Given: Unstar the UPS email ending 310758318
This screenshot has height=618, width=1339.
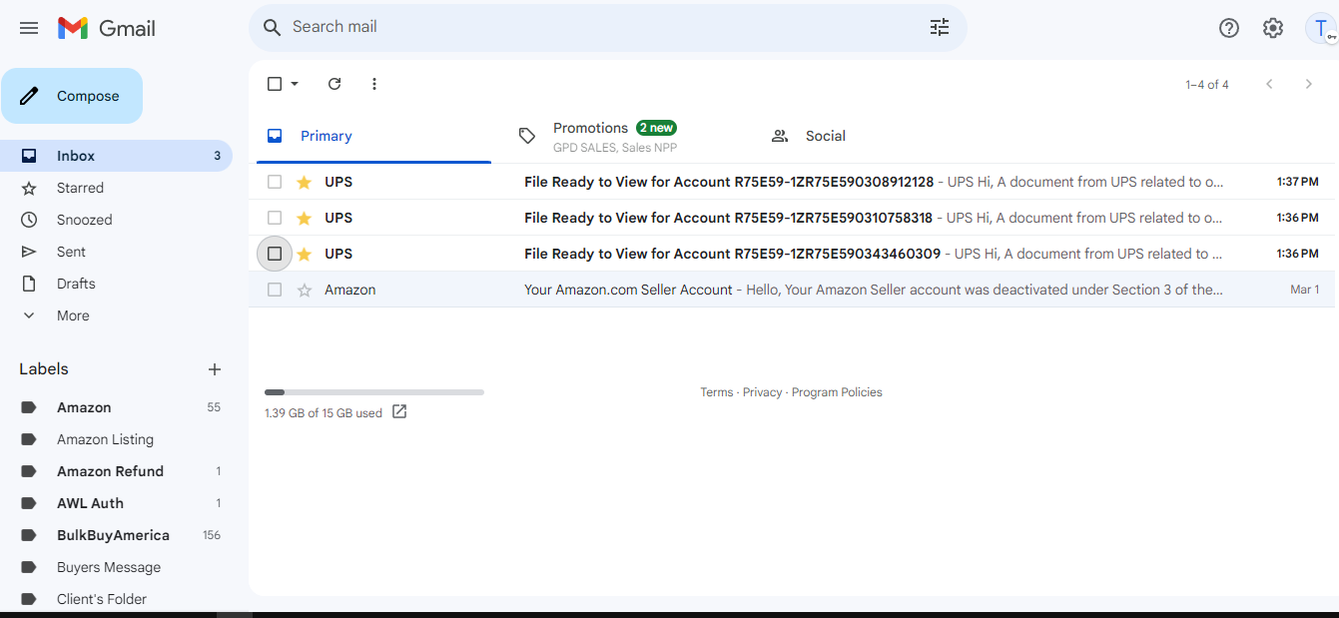Looking at the screenshot, I should click(x=305, y=218).
